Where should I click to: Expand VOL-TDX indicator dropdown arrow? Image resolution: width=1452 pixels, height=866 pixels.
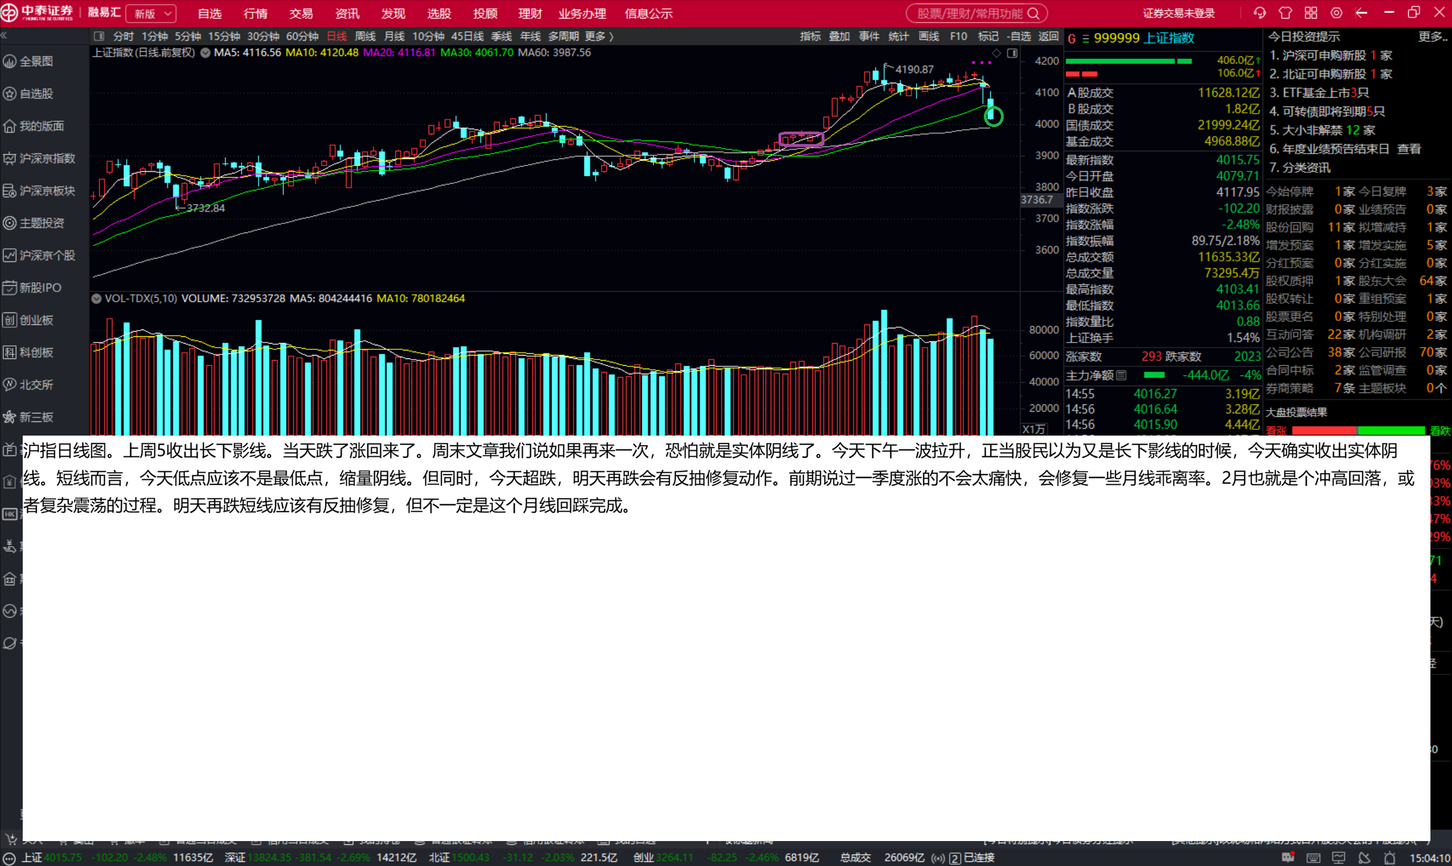[96, 299]
